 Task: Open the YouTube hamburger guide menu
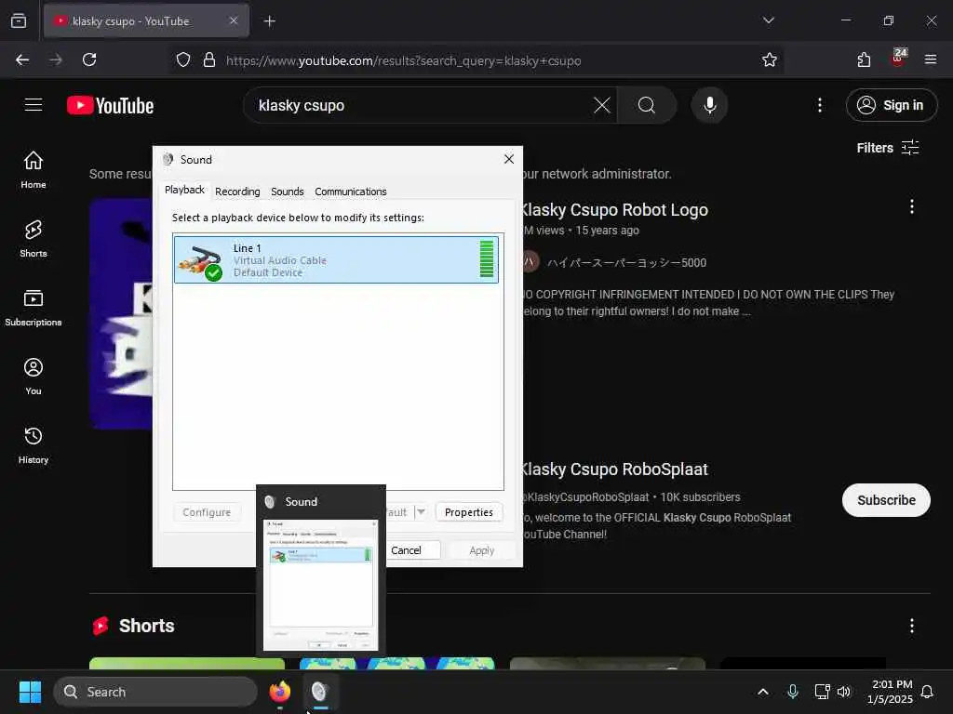click(x=34, y=105)
